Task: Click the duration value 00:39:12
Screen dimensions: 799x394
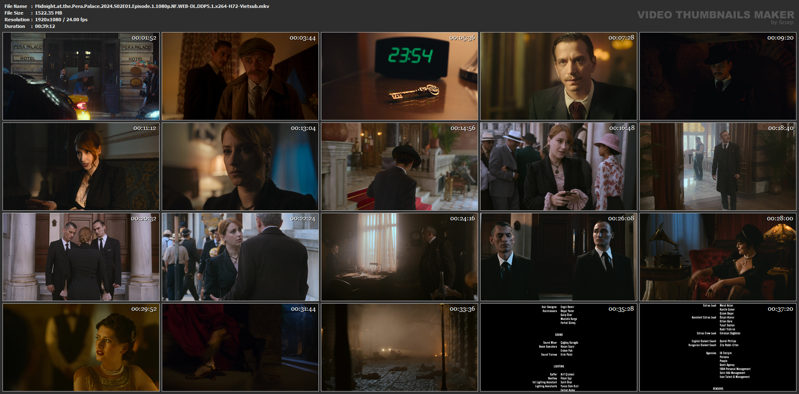Action: 45,26
